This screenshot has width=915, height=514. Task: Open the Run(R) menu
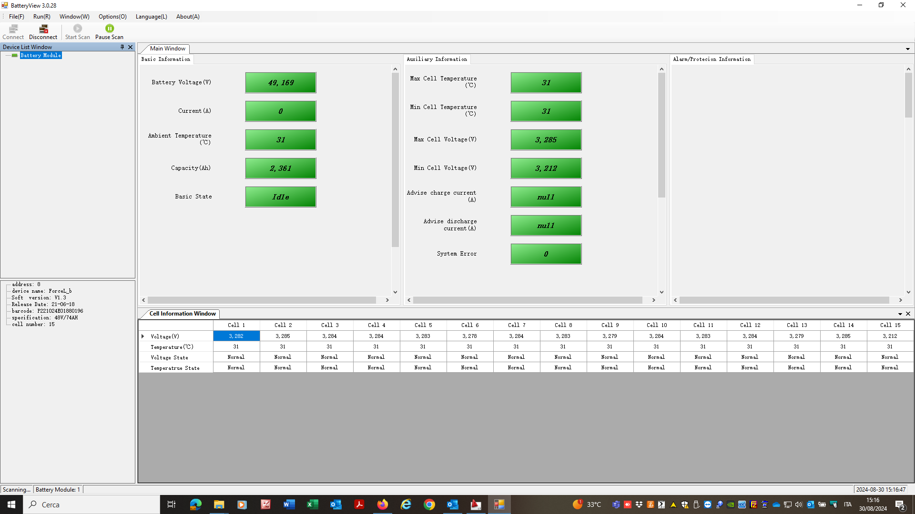click(x=41, y=17)
